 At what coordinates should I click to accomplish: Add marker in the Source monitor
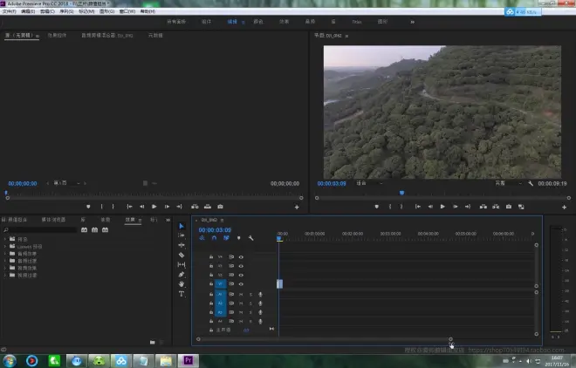[x=88, y=207]
